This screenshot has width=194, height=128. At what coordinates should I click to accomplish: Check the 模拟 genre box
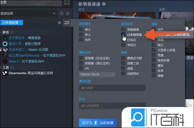click(154, 66)
